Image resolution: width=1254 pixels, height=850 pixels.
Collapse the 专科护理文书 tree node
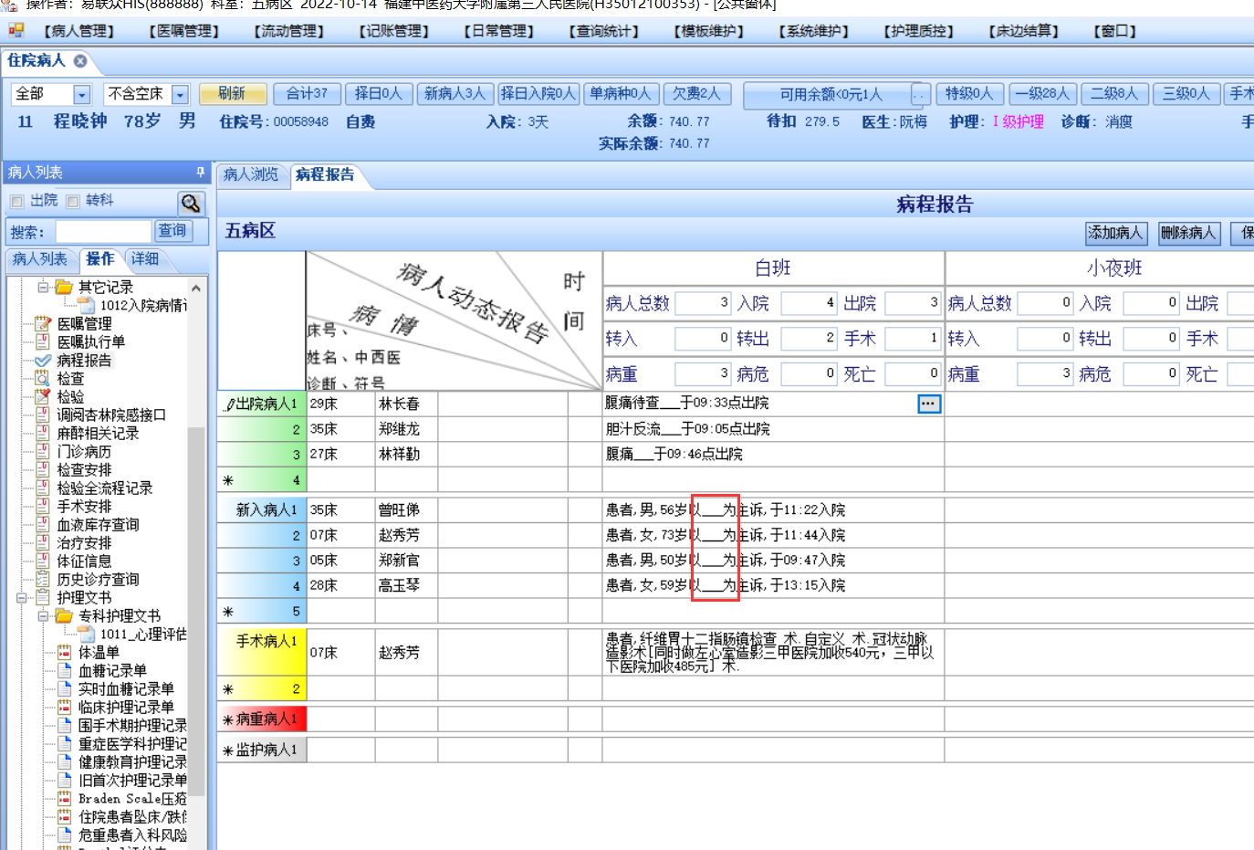coord(43,616)
